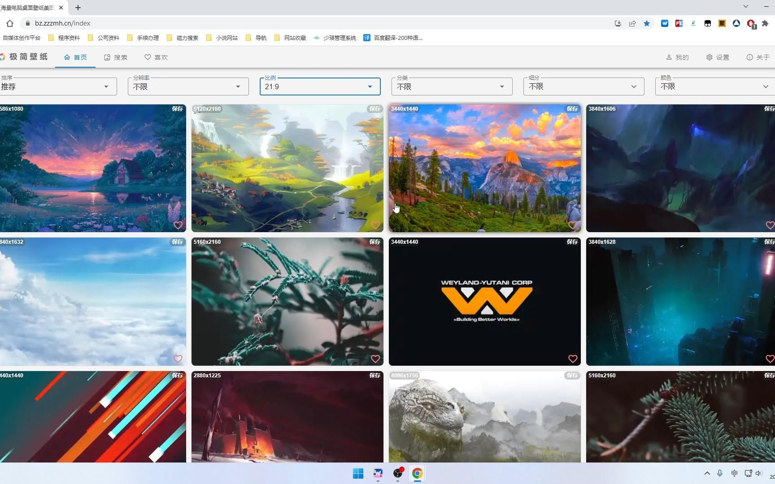Image resolution: width=775 pixels, height=484 pixels.
Task: Like the green valley waterfall wallpaper
Action: coord(375,225)
